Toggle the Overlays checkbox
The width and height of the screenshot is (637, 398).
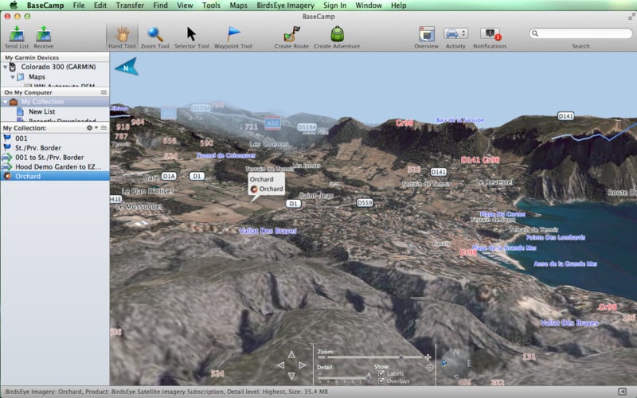381,381
